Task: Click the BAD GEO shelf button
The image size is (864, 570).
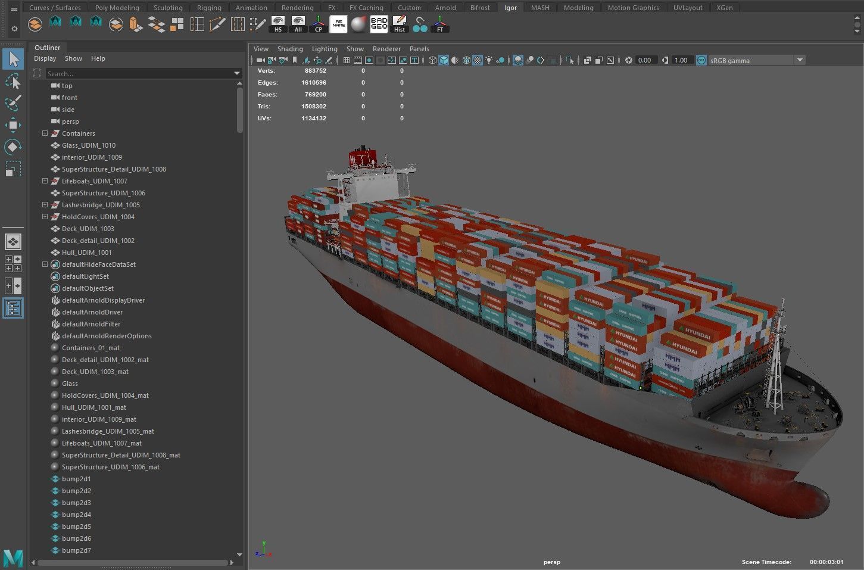Action: tap(379, 24)
